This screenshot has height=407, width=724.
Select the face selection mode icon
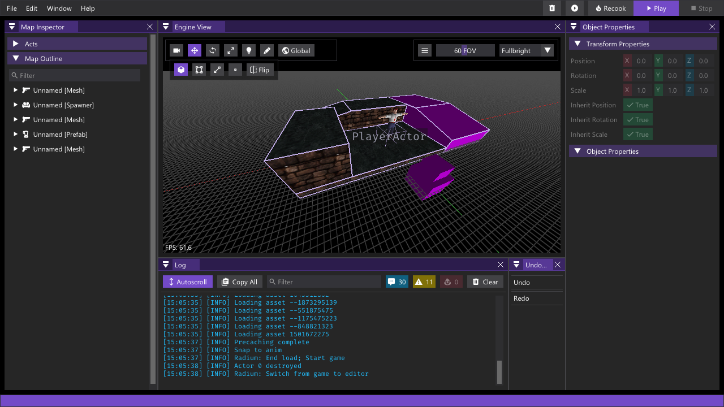pos(199,70)
